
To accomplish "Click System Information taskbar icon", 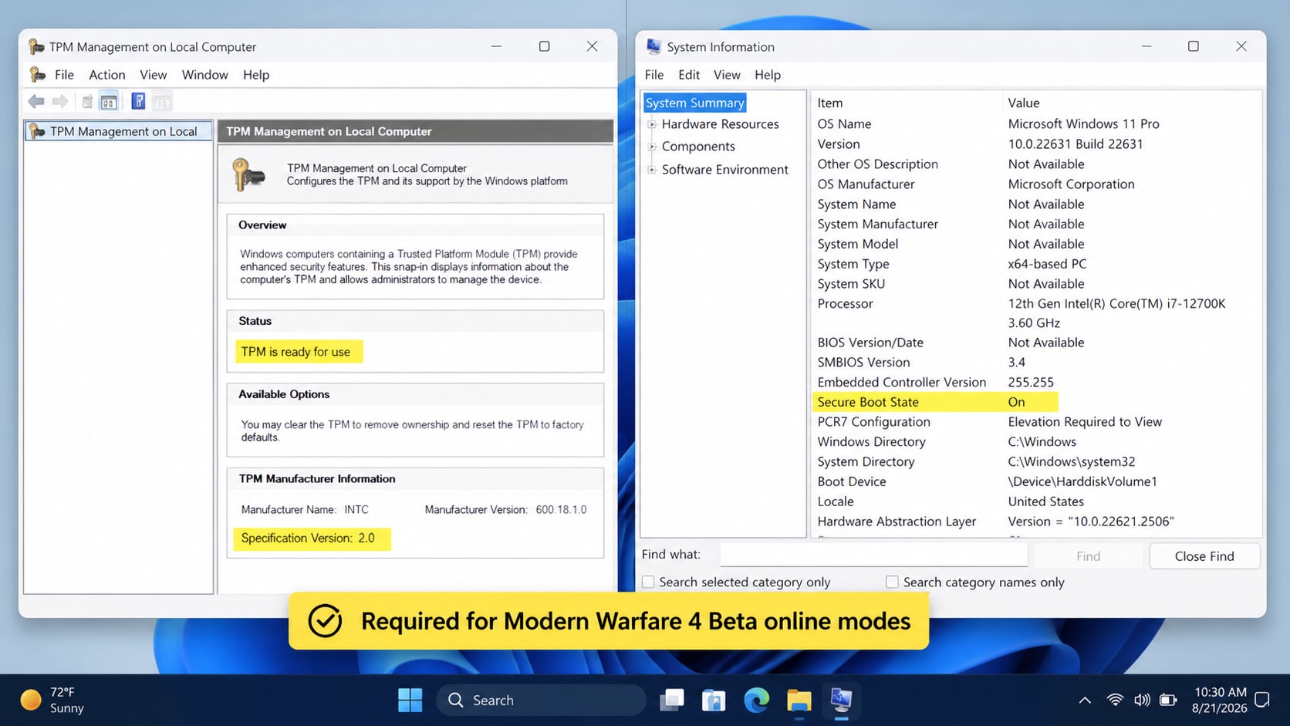I will coord(841,700).
